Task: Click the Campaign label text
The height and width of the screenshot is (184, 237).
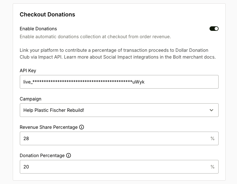Action: (x=30, y=99)
